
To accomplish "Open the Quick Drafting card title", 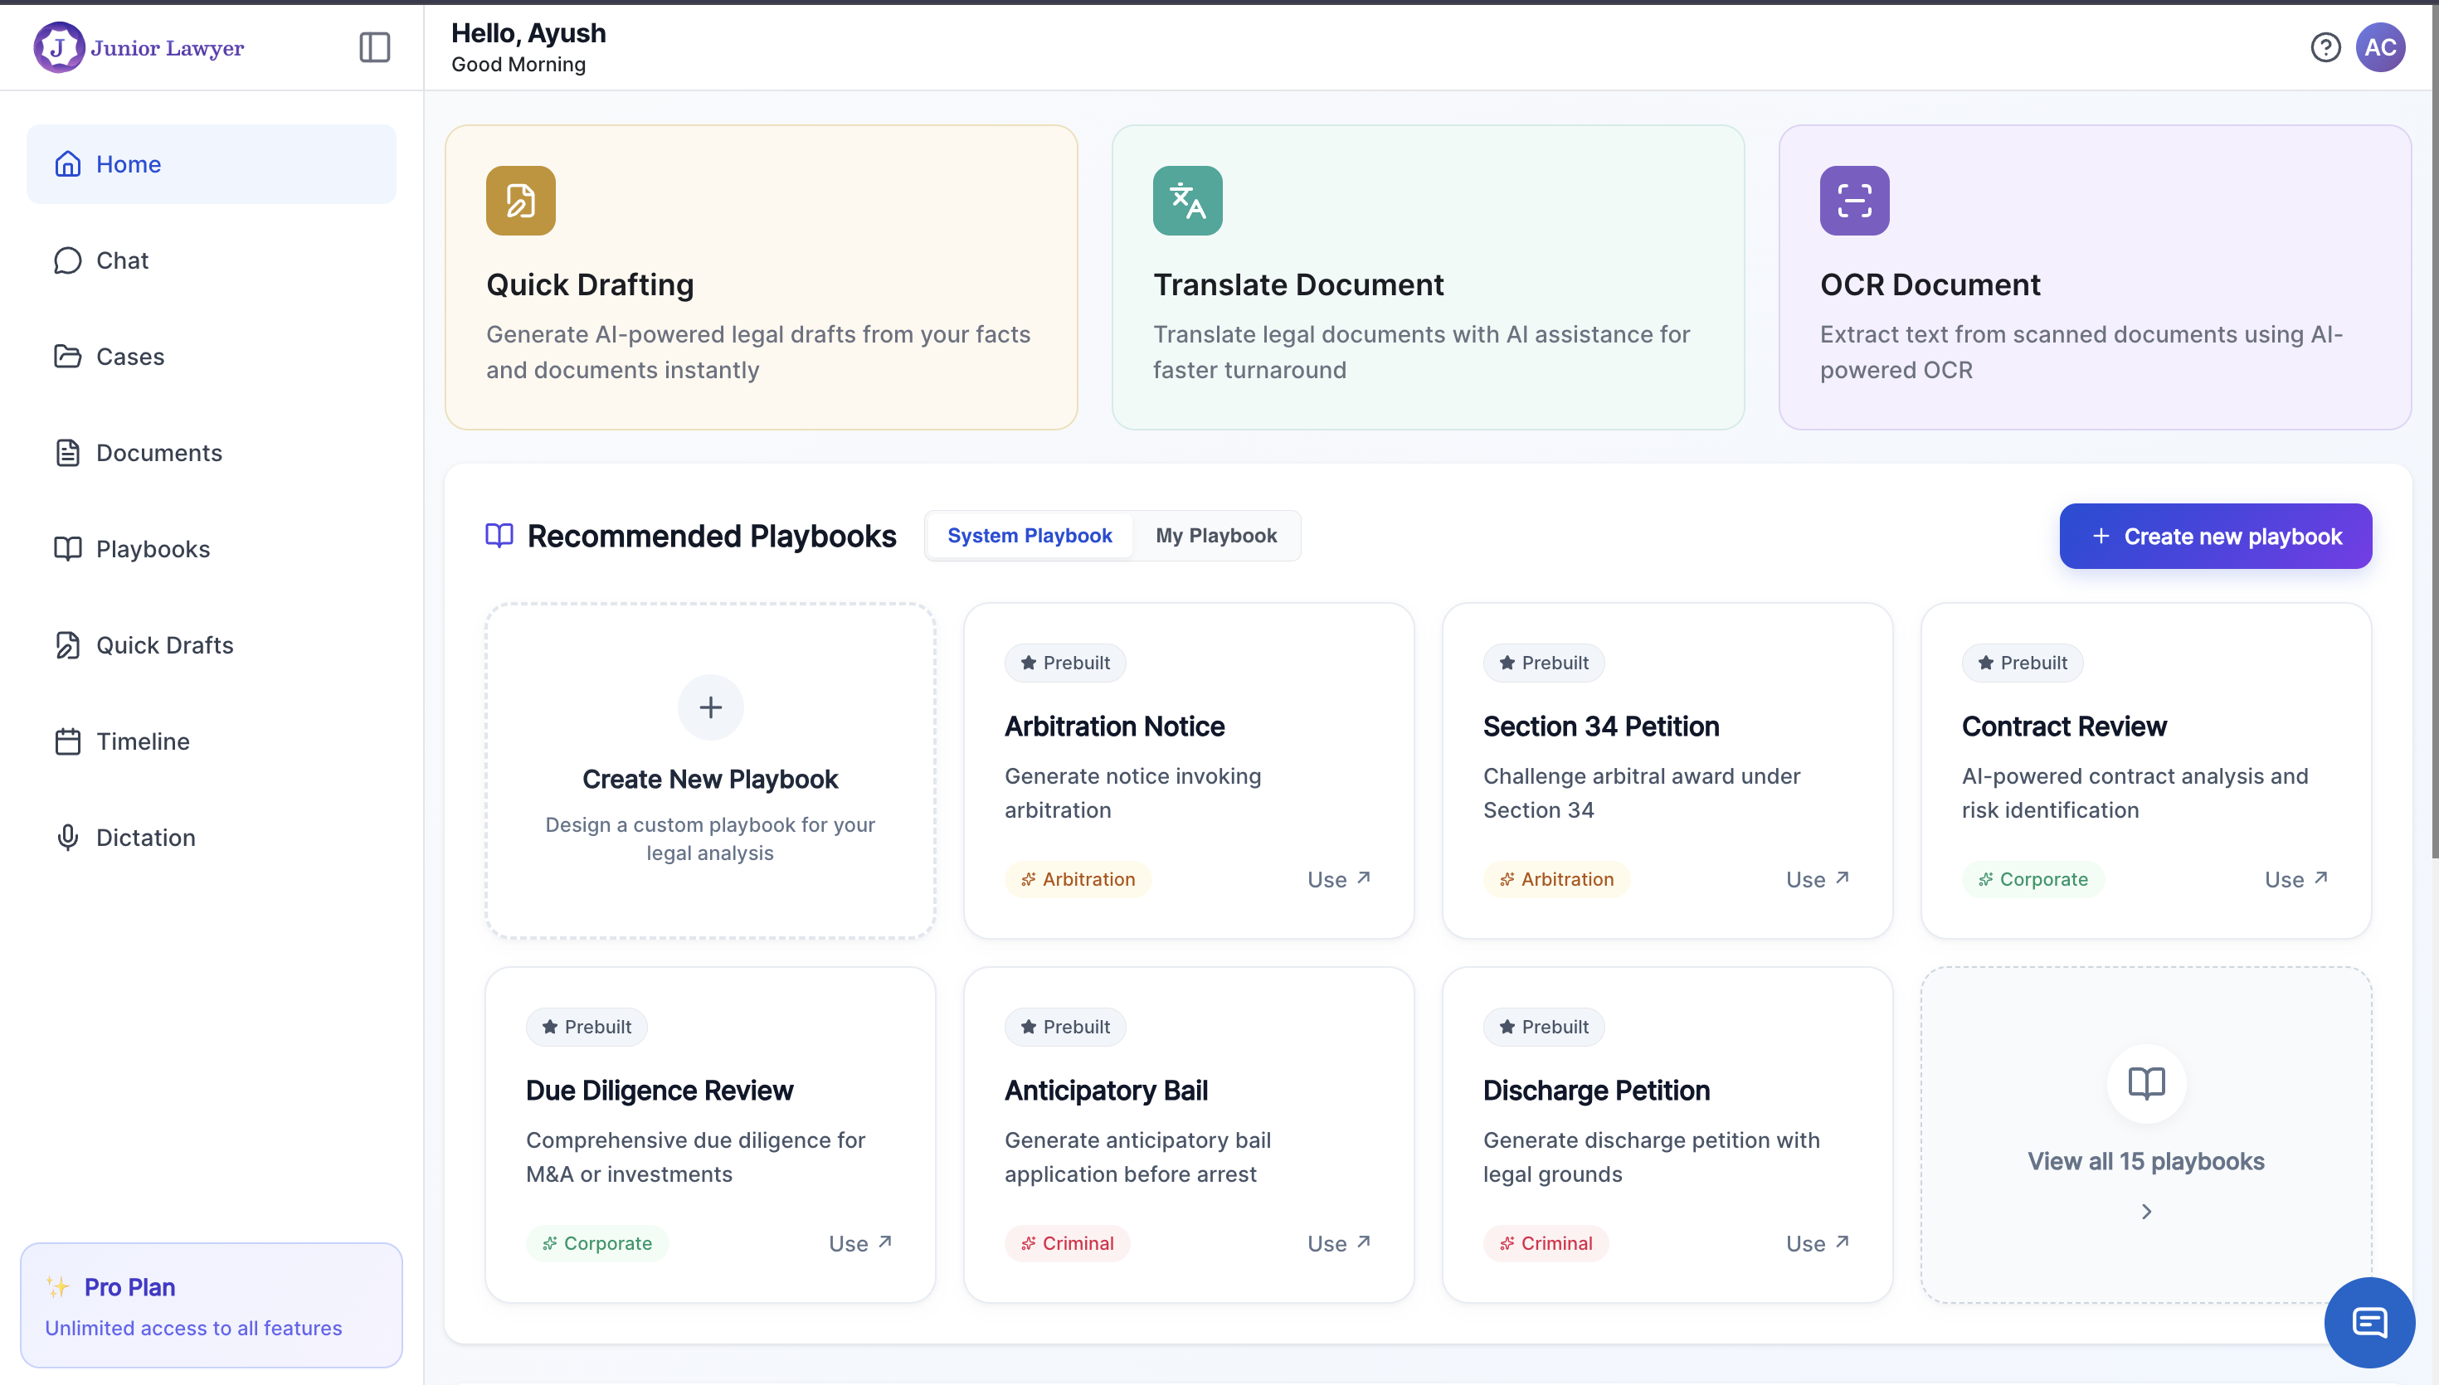I will click(x=590, y=284).
